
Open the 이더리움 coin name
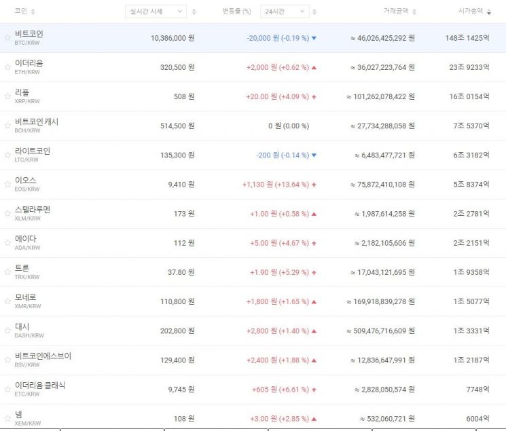coord(29,63)
